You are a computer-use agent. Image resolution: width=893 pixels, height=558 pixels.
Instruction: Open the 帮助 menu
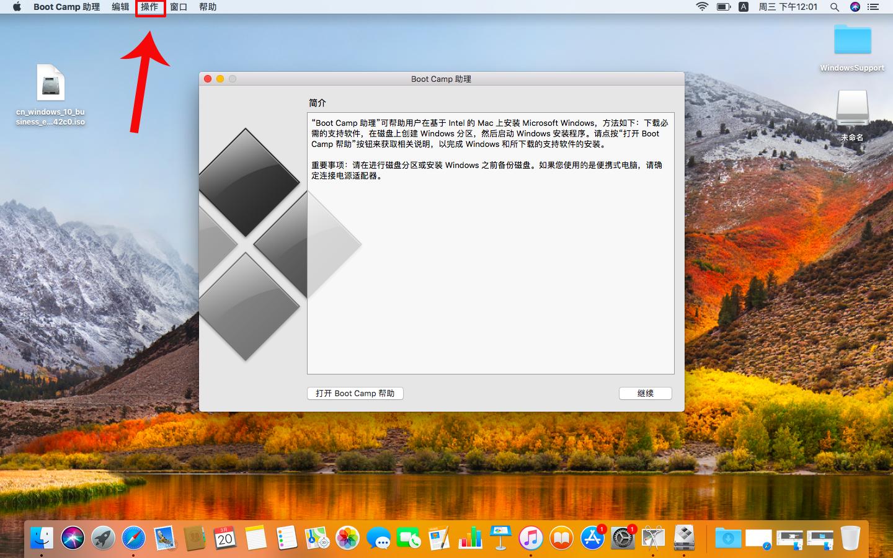(x=208, y=7)
